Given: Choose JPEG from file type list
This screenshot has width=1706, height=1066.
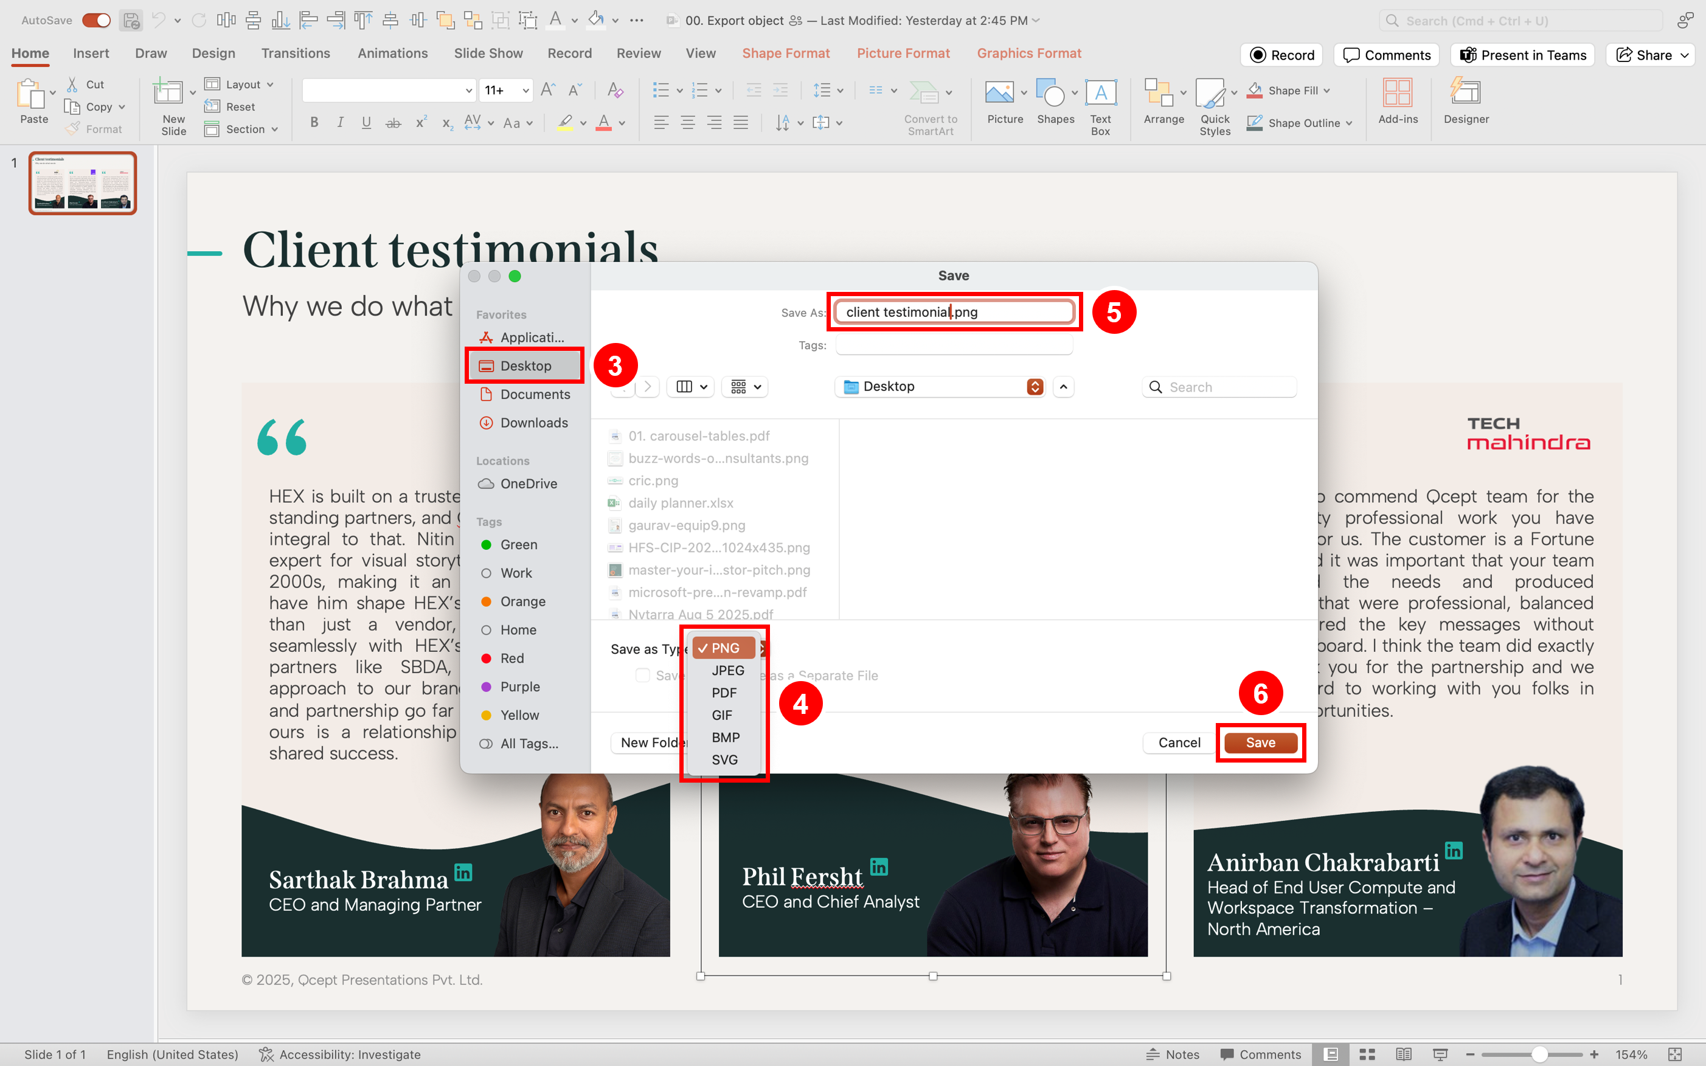Looking at the screenshot, I should pyautogui.click(x=727, y=670).
